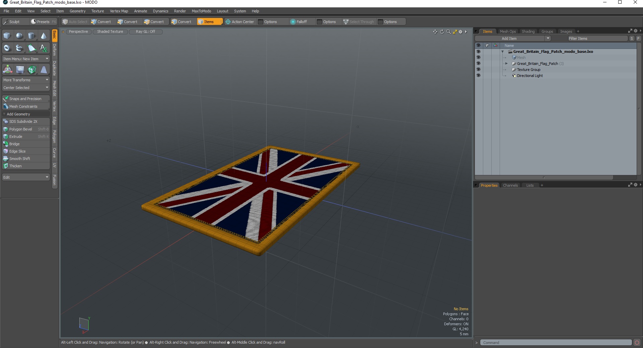Open the Item Menu: New Item dropdown

coord(26,59)
